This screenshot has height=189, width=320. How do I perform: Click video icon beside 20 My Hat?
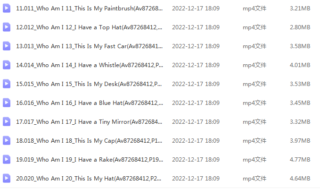pyautogui.click(x=7, y=178)
